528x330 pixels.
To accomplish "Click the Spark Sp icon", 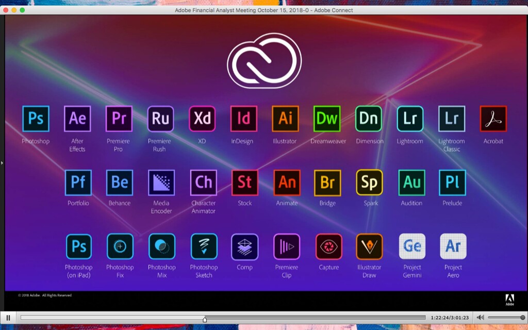I will point(369,183).
